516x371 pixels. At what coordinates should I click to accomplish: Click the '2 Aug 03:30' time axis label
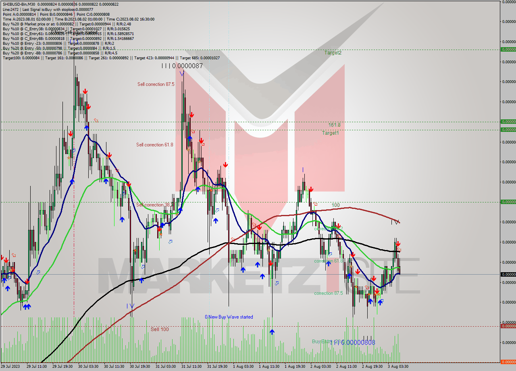(320, 367)
